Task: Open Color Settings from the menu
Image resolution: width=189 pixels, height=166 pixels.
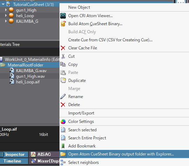Action: tap(124, 122)
